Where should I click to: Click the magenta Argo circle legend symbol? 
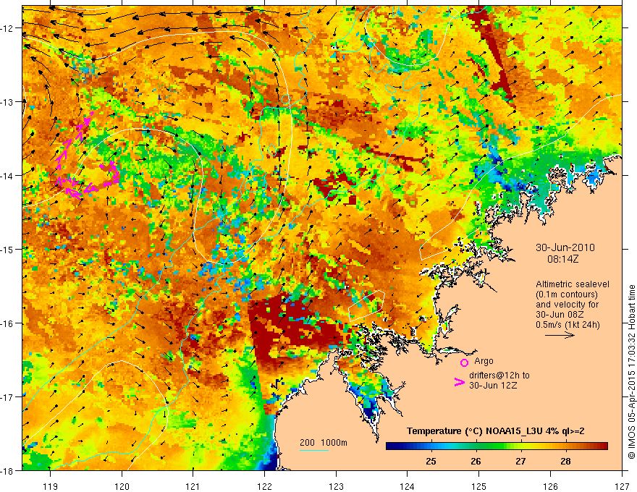[x=464, y=362]
